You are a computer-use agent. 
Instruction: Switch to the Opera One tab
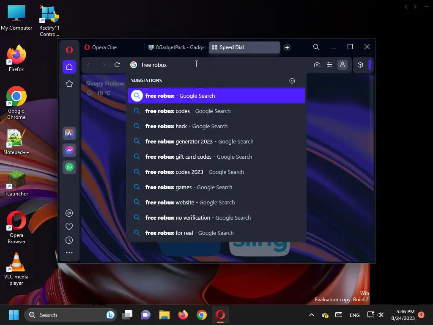113,47
